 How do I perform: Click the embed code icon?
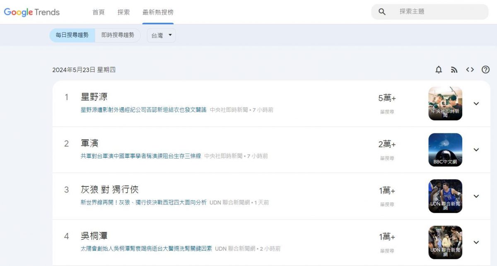470,69
